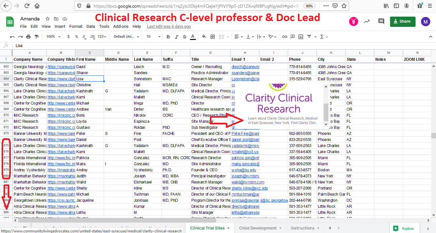This screenshot has width=436, height=233.
Task: Click the wsha@bu.edu email link
Action: click(244, 170)
